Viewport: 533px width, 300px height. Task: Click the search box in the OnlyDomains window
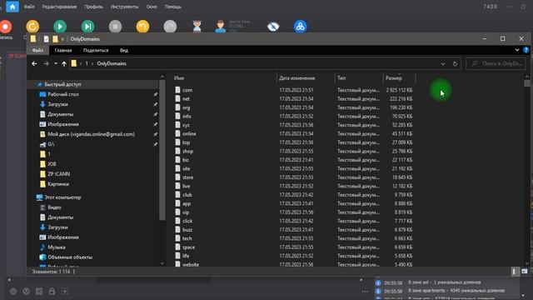pyautogui.click(x=496, y=63)
